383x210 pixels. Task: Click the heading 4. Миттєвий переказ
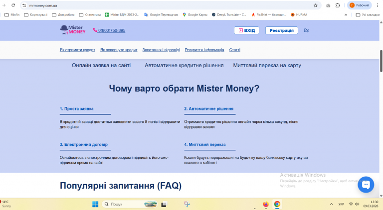[205, 144]
